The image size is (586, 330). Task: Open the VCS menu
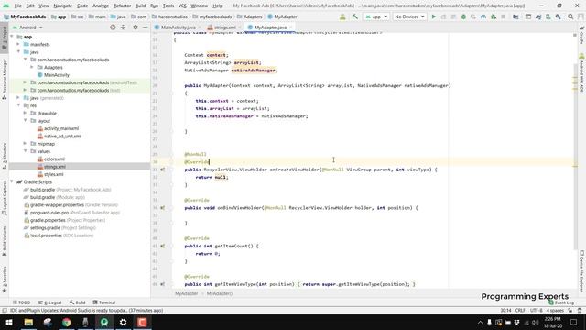pos(182,5)
